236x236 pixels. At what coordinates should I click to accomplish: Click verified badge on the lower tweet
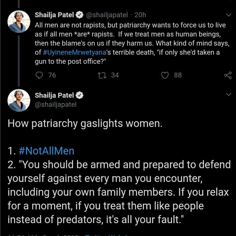80,96
